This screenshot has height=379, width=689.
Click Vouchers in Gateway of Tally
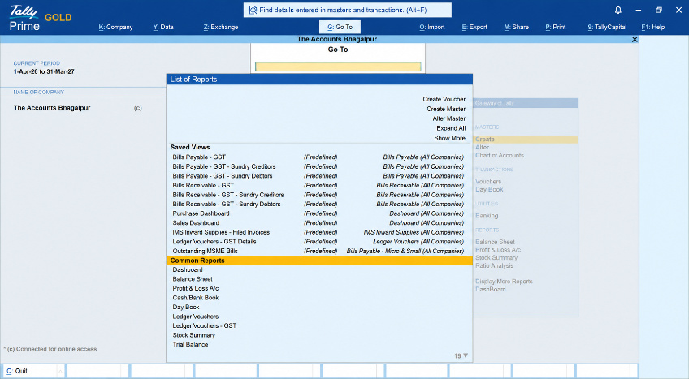pos(488,182)
